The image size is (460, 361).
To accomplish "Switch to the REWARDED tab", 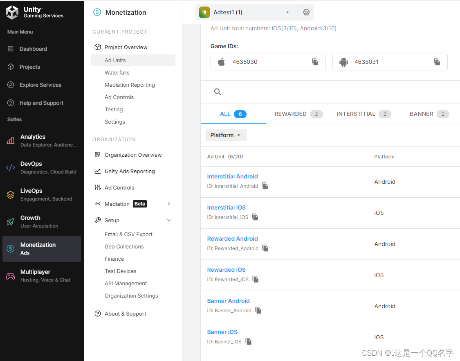I will pyautogui.click(x=298, y=114).
